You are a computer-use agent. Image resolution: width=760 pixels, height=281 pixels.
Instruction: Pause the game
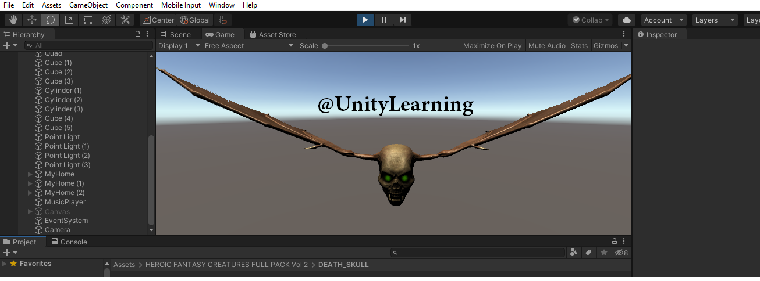coord(383,20)
